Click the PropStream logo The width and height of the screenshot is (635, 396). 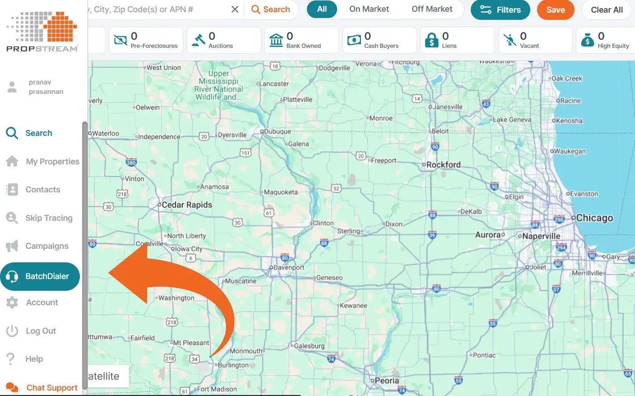click(42, 31)
